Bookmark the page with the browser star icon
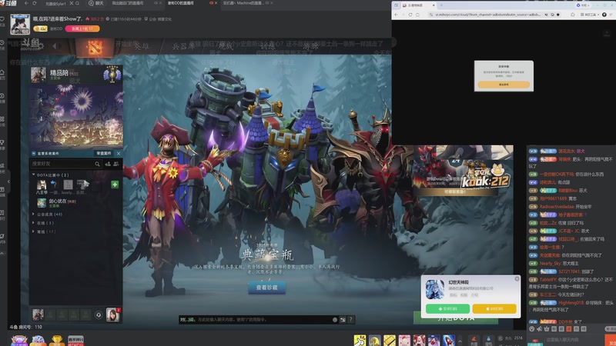The width and height of the screenshot is (616, 346). [557, 15]
